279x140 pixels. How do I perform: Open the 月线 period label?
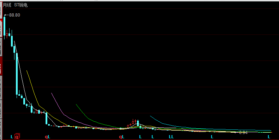click(7, 5)
